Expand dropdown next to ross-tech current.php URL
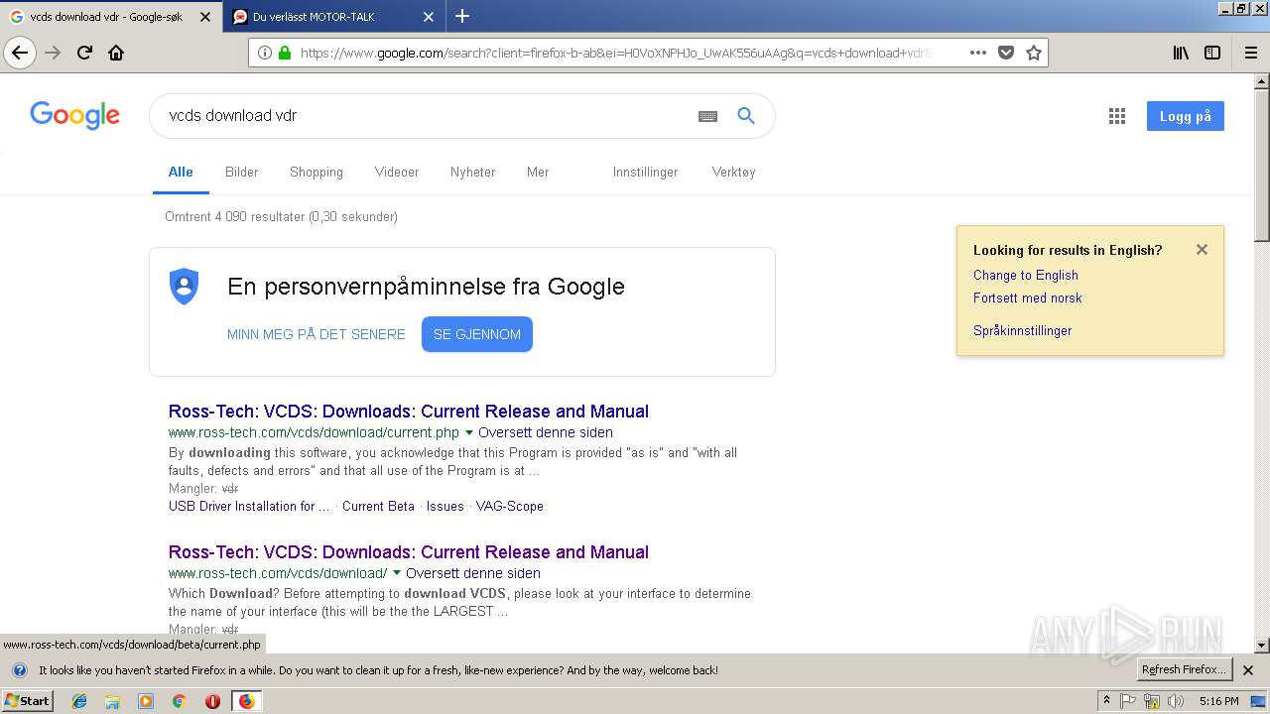Screen dimensions: 1270x714 (x=469, y=432)
